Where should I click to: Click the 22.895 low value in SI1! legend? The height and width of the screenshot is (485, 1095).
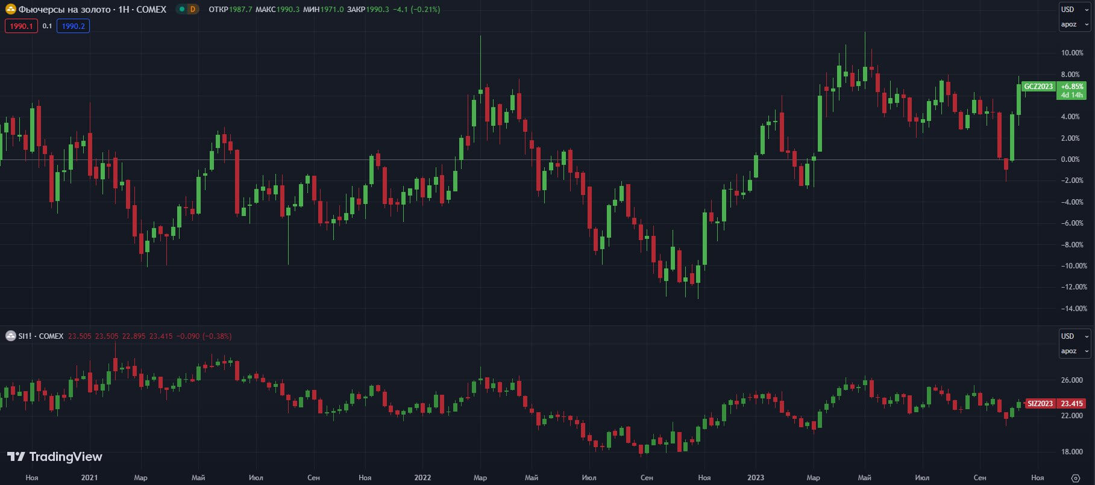(x=134, y=336)
